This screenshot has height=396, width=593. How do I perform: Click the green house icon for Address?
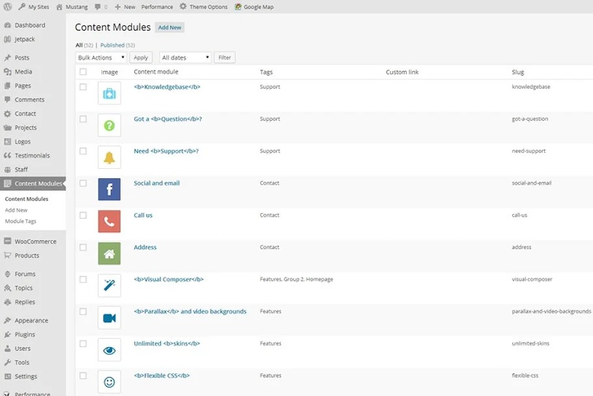109,254
